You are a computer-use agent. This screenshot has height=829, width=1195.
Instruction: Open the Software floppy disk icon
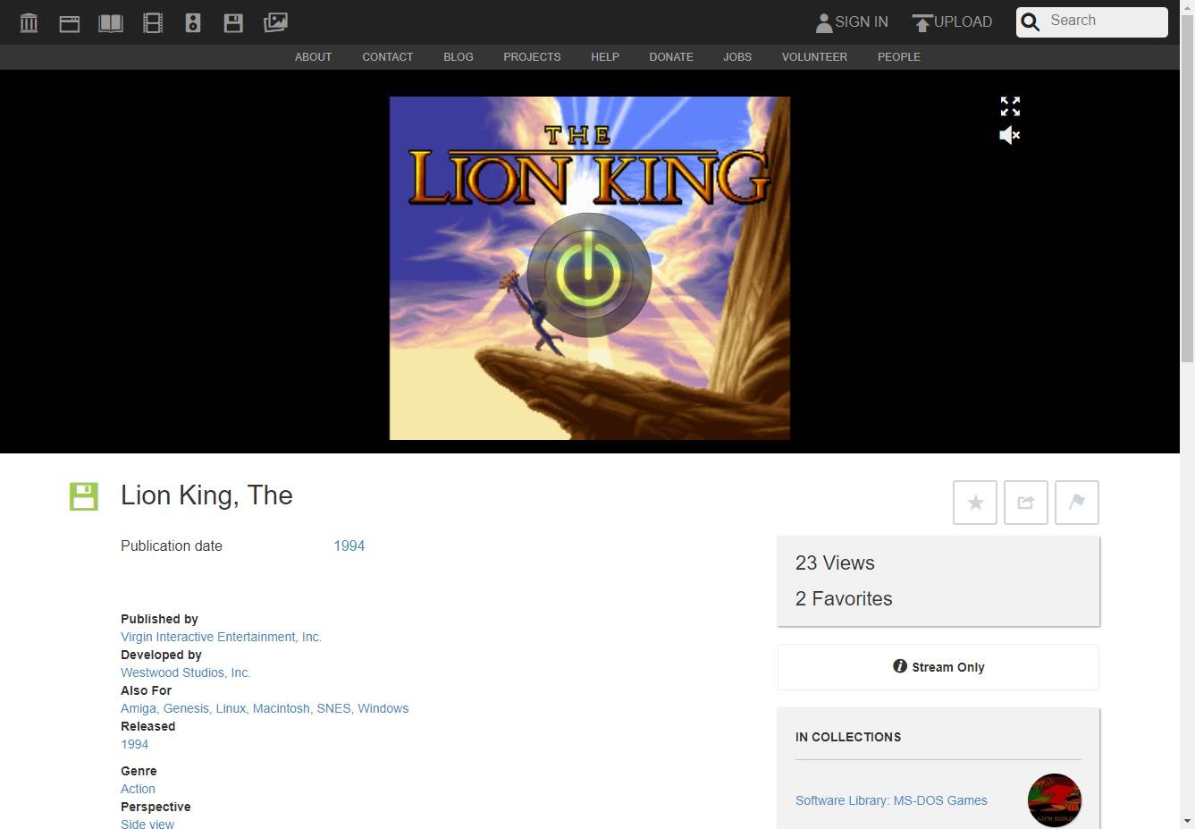click(233, 22)
